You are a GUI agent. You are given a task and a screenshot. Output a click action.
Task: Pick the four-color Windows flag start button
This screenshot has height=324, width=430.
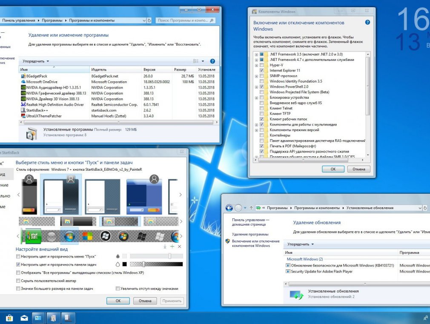click(87, 236)
